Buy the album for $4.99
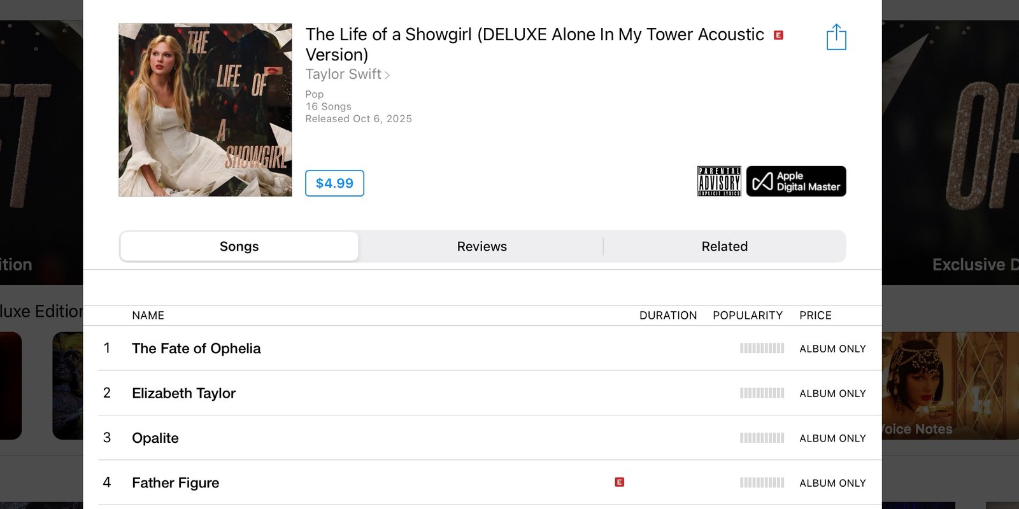Screen dimensions: 1019x509 (x=334, y=183)
